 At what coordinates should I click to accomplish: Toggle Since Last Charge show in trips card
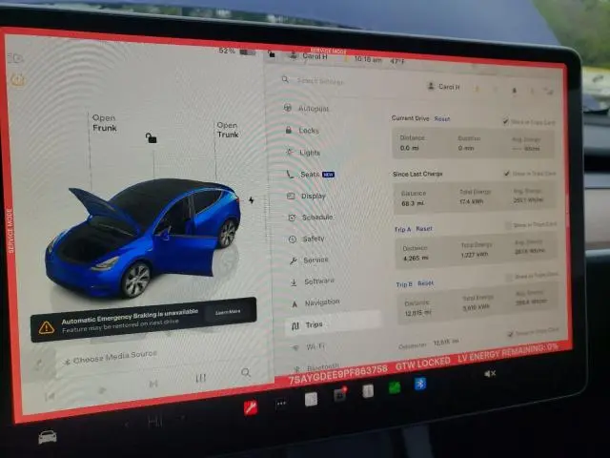click(x=506, y=174)
